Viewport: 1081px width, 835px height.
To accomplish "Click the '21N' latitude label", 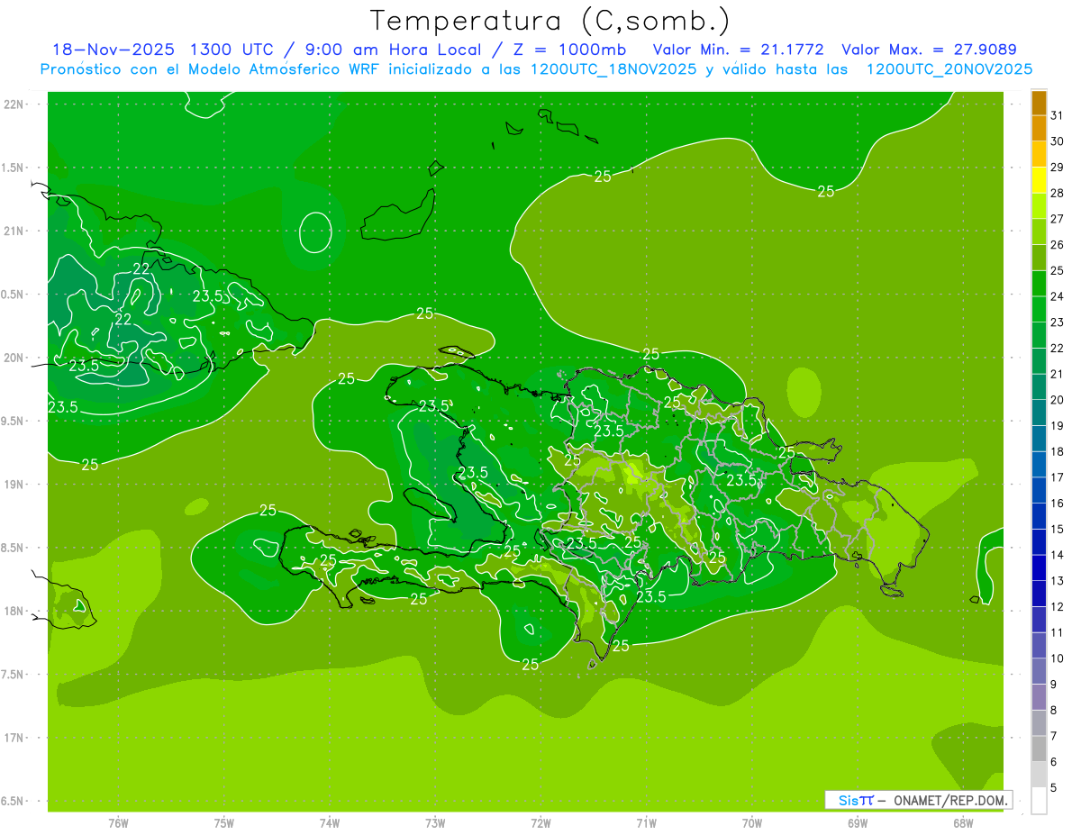I will (x=13, y=231).
